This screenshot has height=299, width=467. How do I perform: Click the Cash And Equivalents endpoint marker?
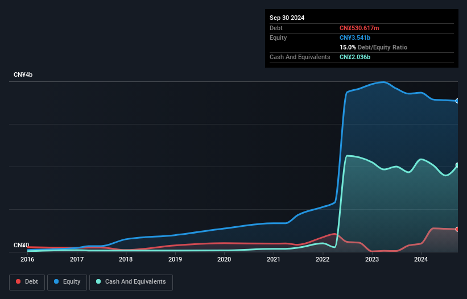[x=457, y=165]
